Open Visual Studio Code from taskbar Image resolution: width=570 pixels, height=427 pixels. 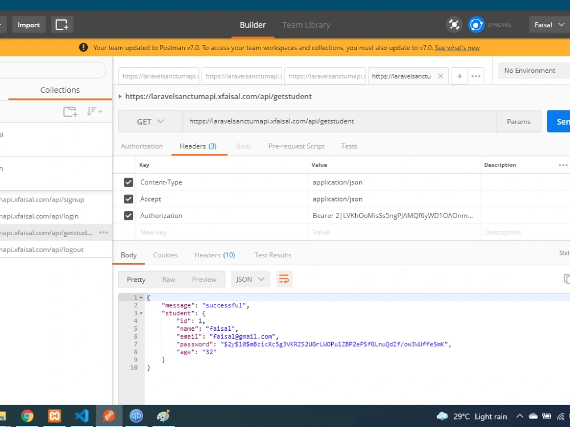tap(82, 416)
